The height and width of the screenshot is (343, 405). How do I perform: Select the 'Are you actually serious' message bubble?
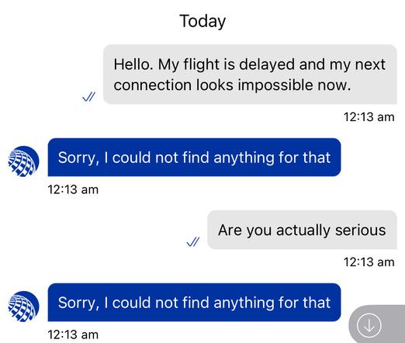[x=303, y=230]
